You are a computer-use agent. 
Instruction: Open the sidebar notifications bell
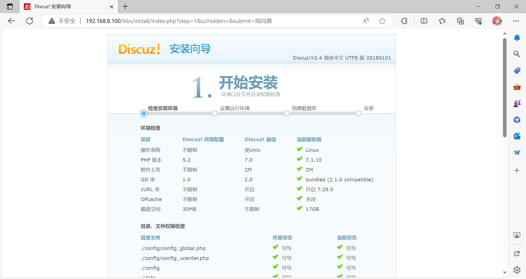coord(517,38)
